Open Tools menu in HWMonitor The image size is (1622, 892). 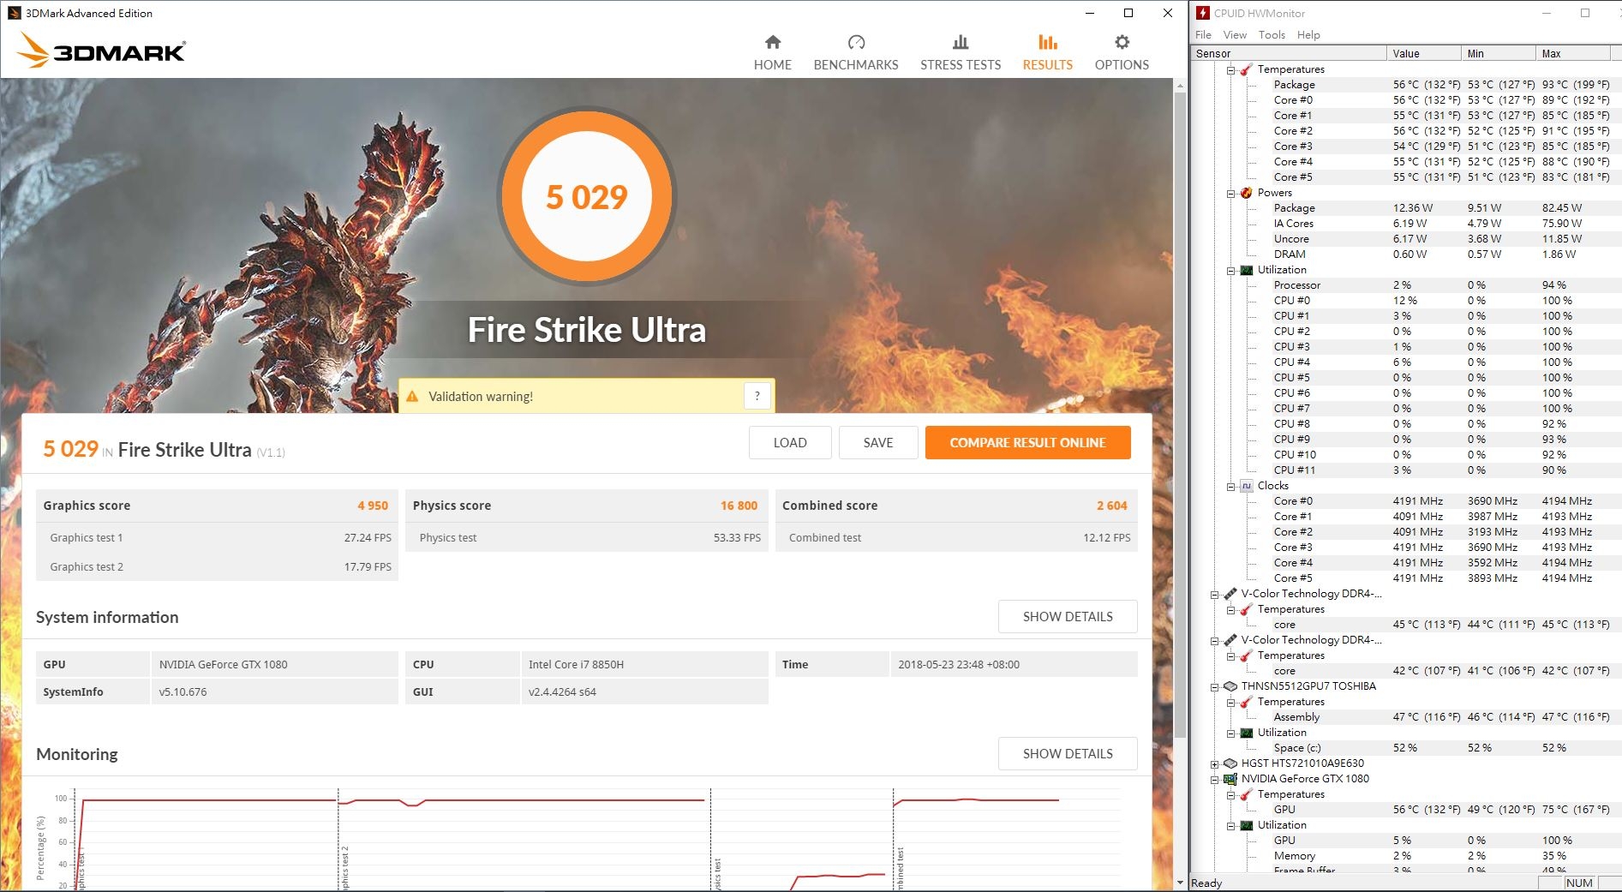pyautogui.click(x=1272, y=34)
